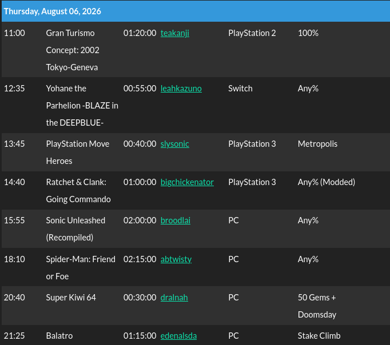Viewport: 390px width, 345px height.
Task: Select Gran Turismo Concept game title
Action: (x=73, y=50)
